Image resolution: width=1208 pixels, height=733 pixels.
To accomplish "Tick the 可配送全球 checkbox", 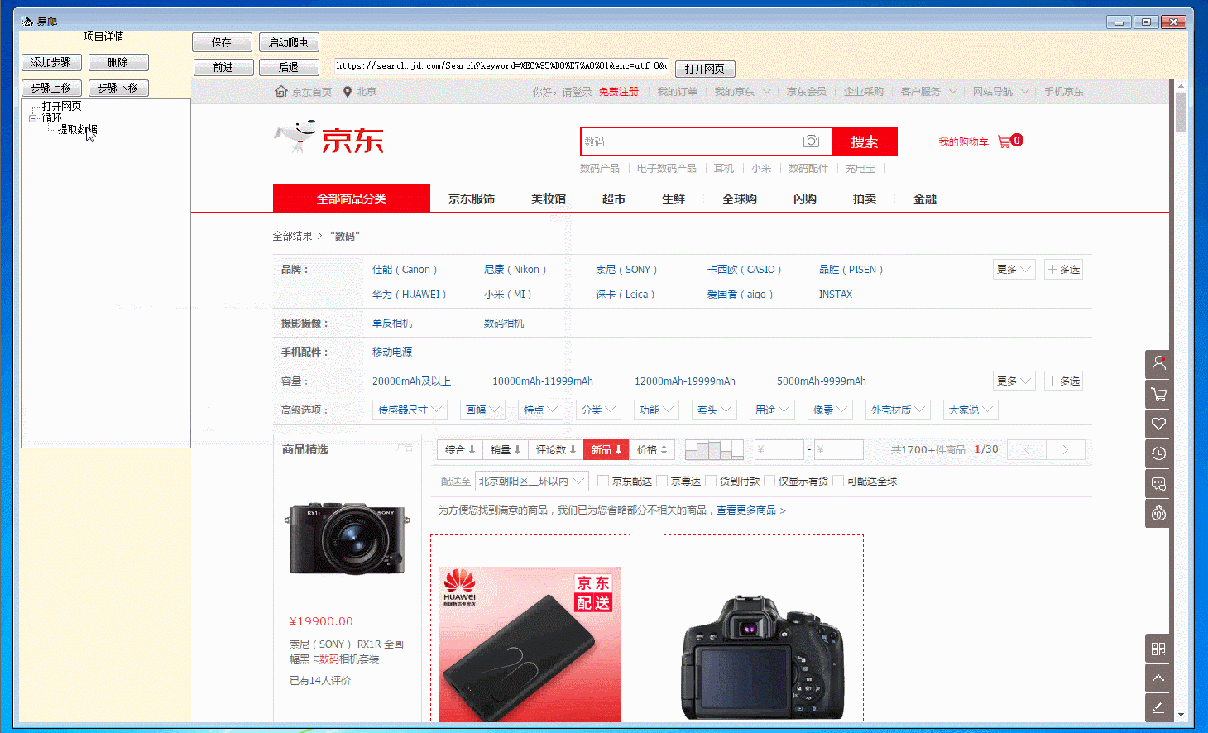I will click(x=838, y=481).
